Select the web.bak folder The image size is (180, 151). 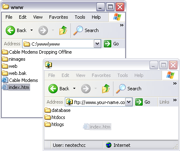[x=14, y=73]
